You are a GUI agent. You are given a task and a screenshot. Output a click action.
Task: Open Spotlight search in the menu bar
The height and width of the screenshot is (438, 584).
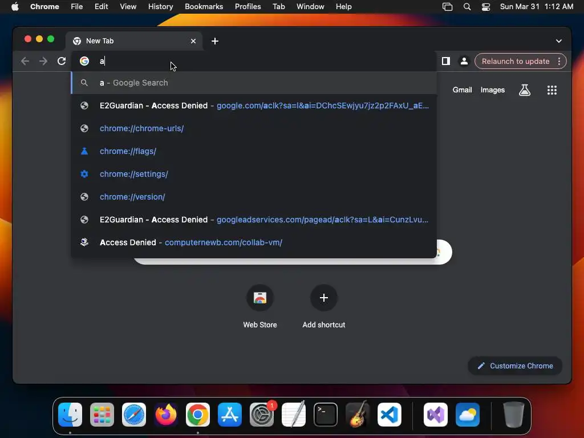[x=467, y=7]
